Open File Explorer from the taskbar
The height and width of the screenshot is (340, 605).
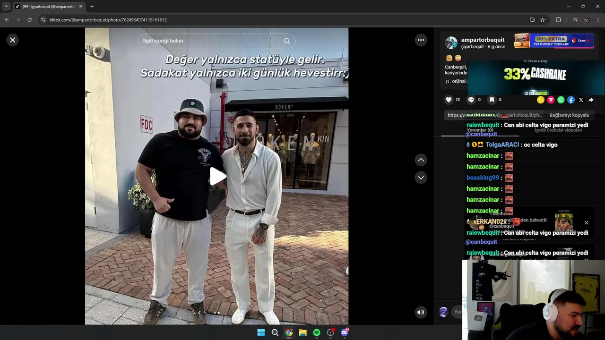pyautogui.click(x=302, y=332)
